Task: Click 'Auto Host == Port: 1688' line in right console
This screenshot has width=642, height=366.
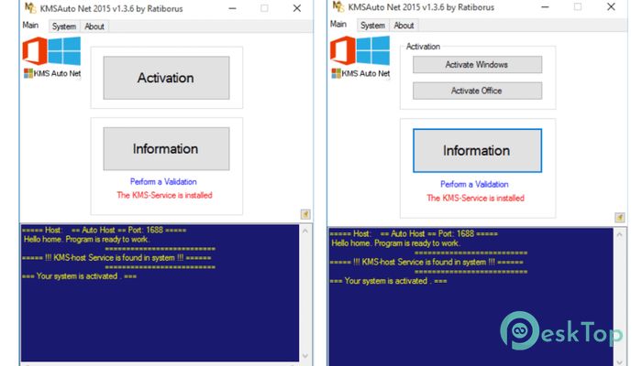Action: (414, 234)
